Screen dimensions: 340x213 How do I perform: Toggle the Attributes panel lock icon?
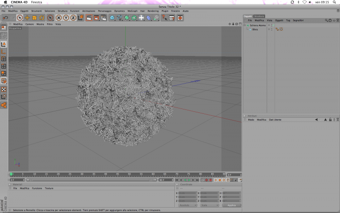click(x=330, y=120)
